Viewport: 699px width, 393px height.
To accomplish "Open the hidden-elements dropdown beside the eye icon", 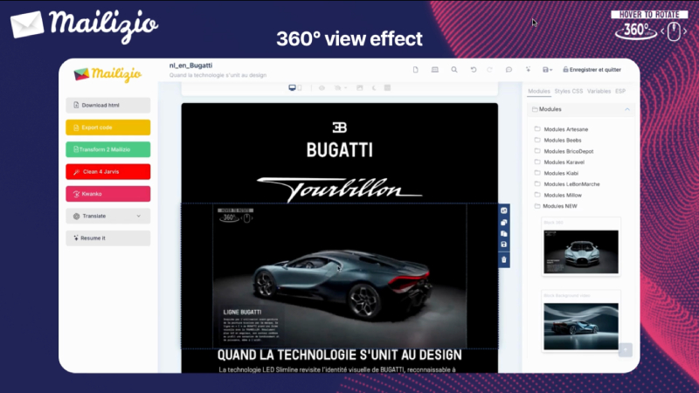I will (340, 88).
